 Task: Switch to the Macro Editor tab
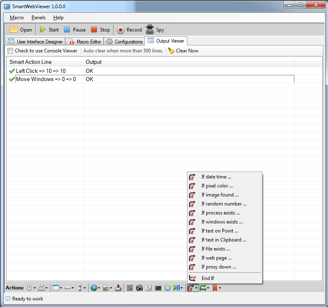[x=85, y=42]
